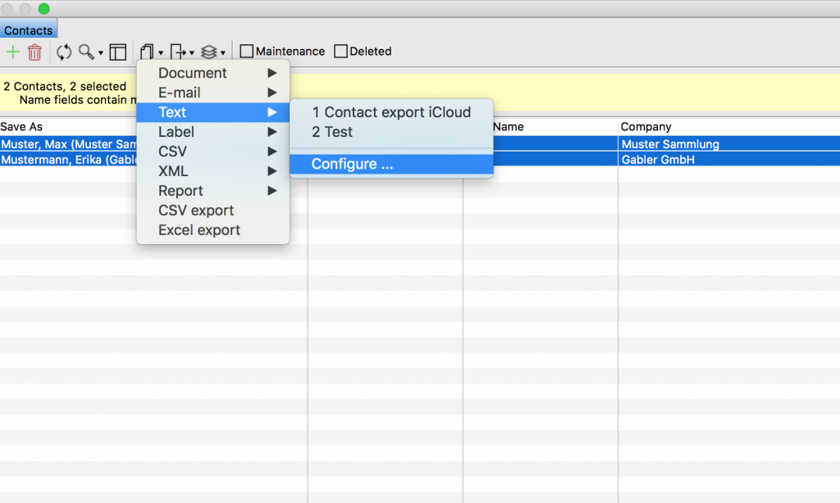Viewport: 840px width, 503px height.
Task: Click the Gabler GmbH company cell
Action: [658, 160]
